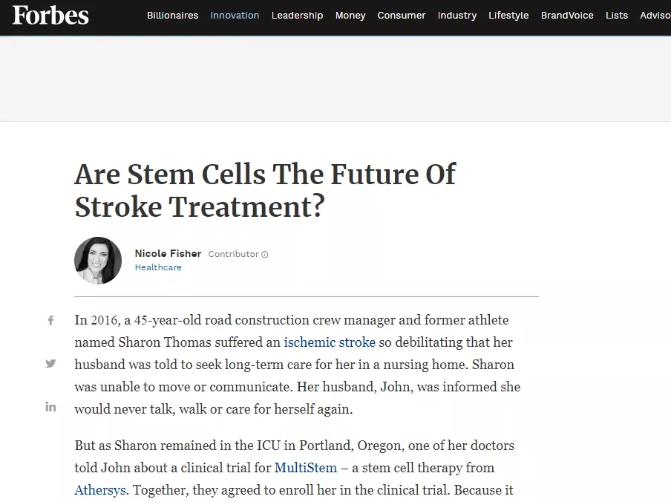671x502 pixels.
Task: Open the Lists menu
Action: pos(617,16)
